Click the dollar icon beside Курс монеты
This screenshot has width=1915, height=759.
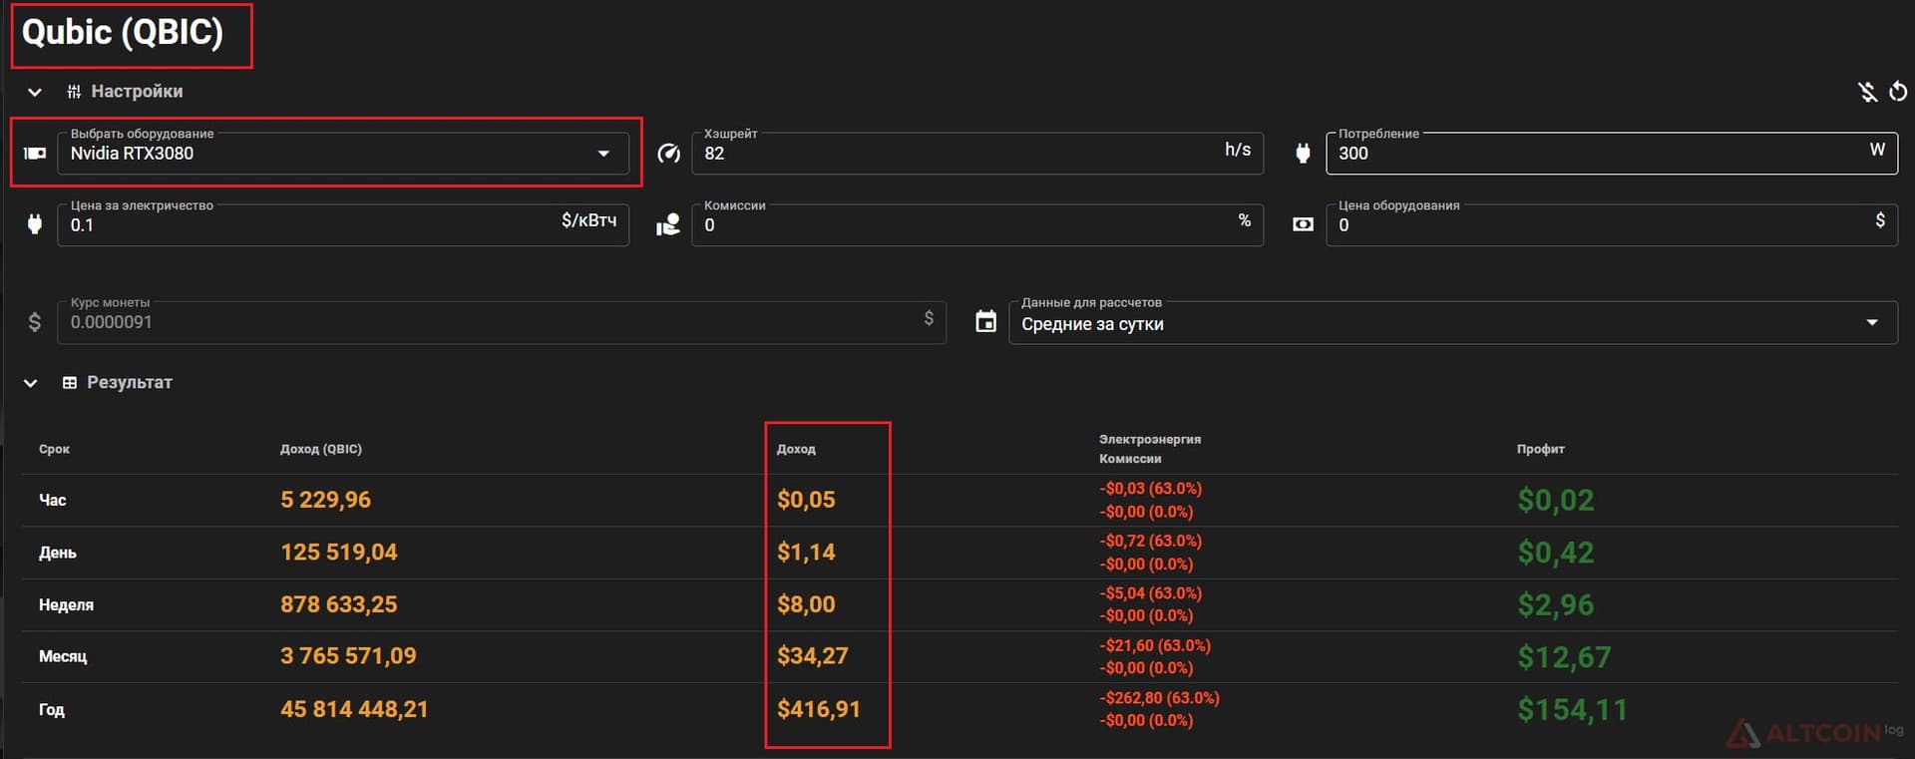tap(35, 322)
